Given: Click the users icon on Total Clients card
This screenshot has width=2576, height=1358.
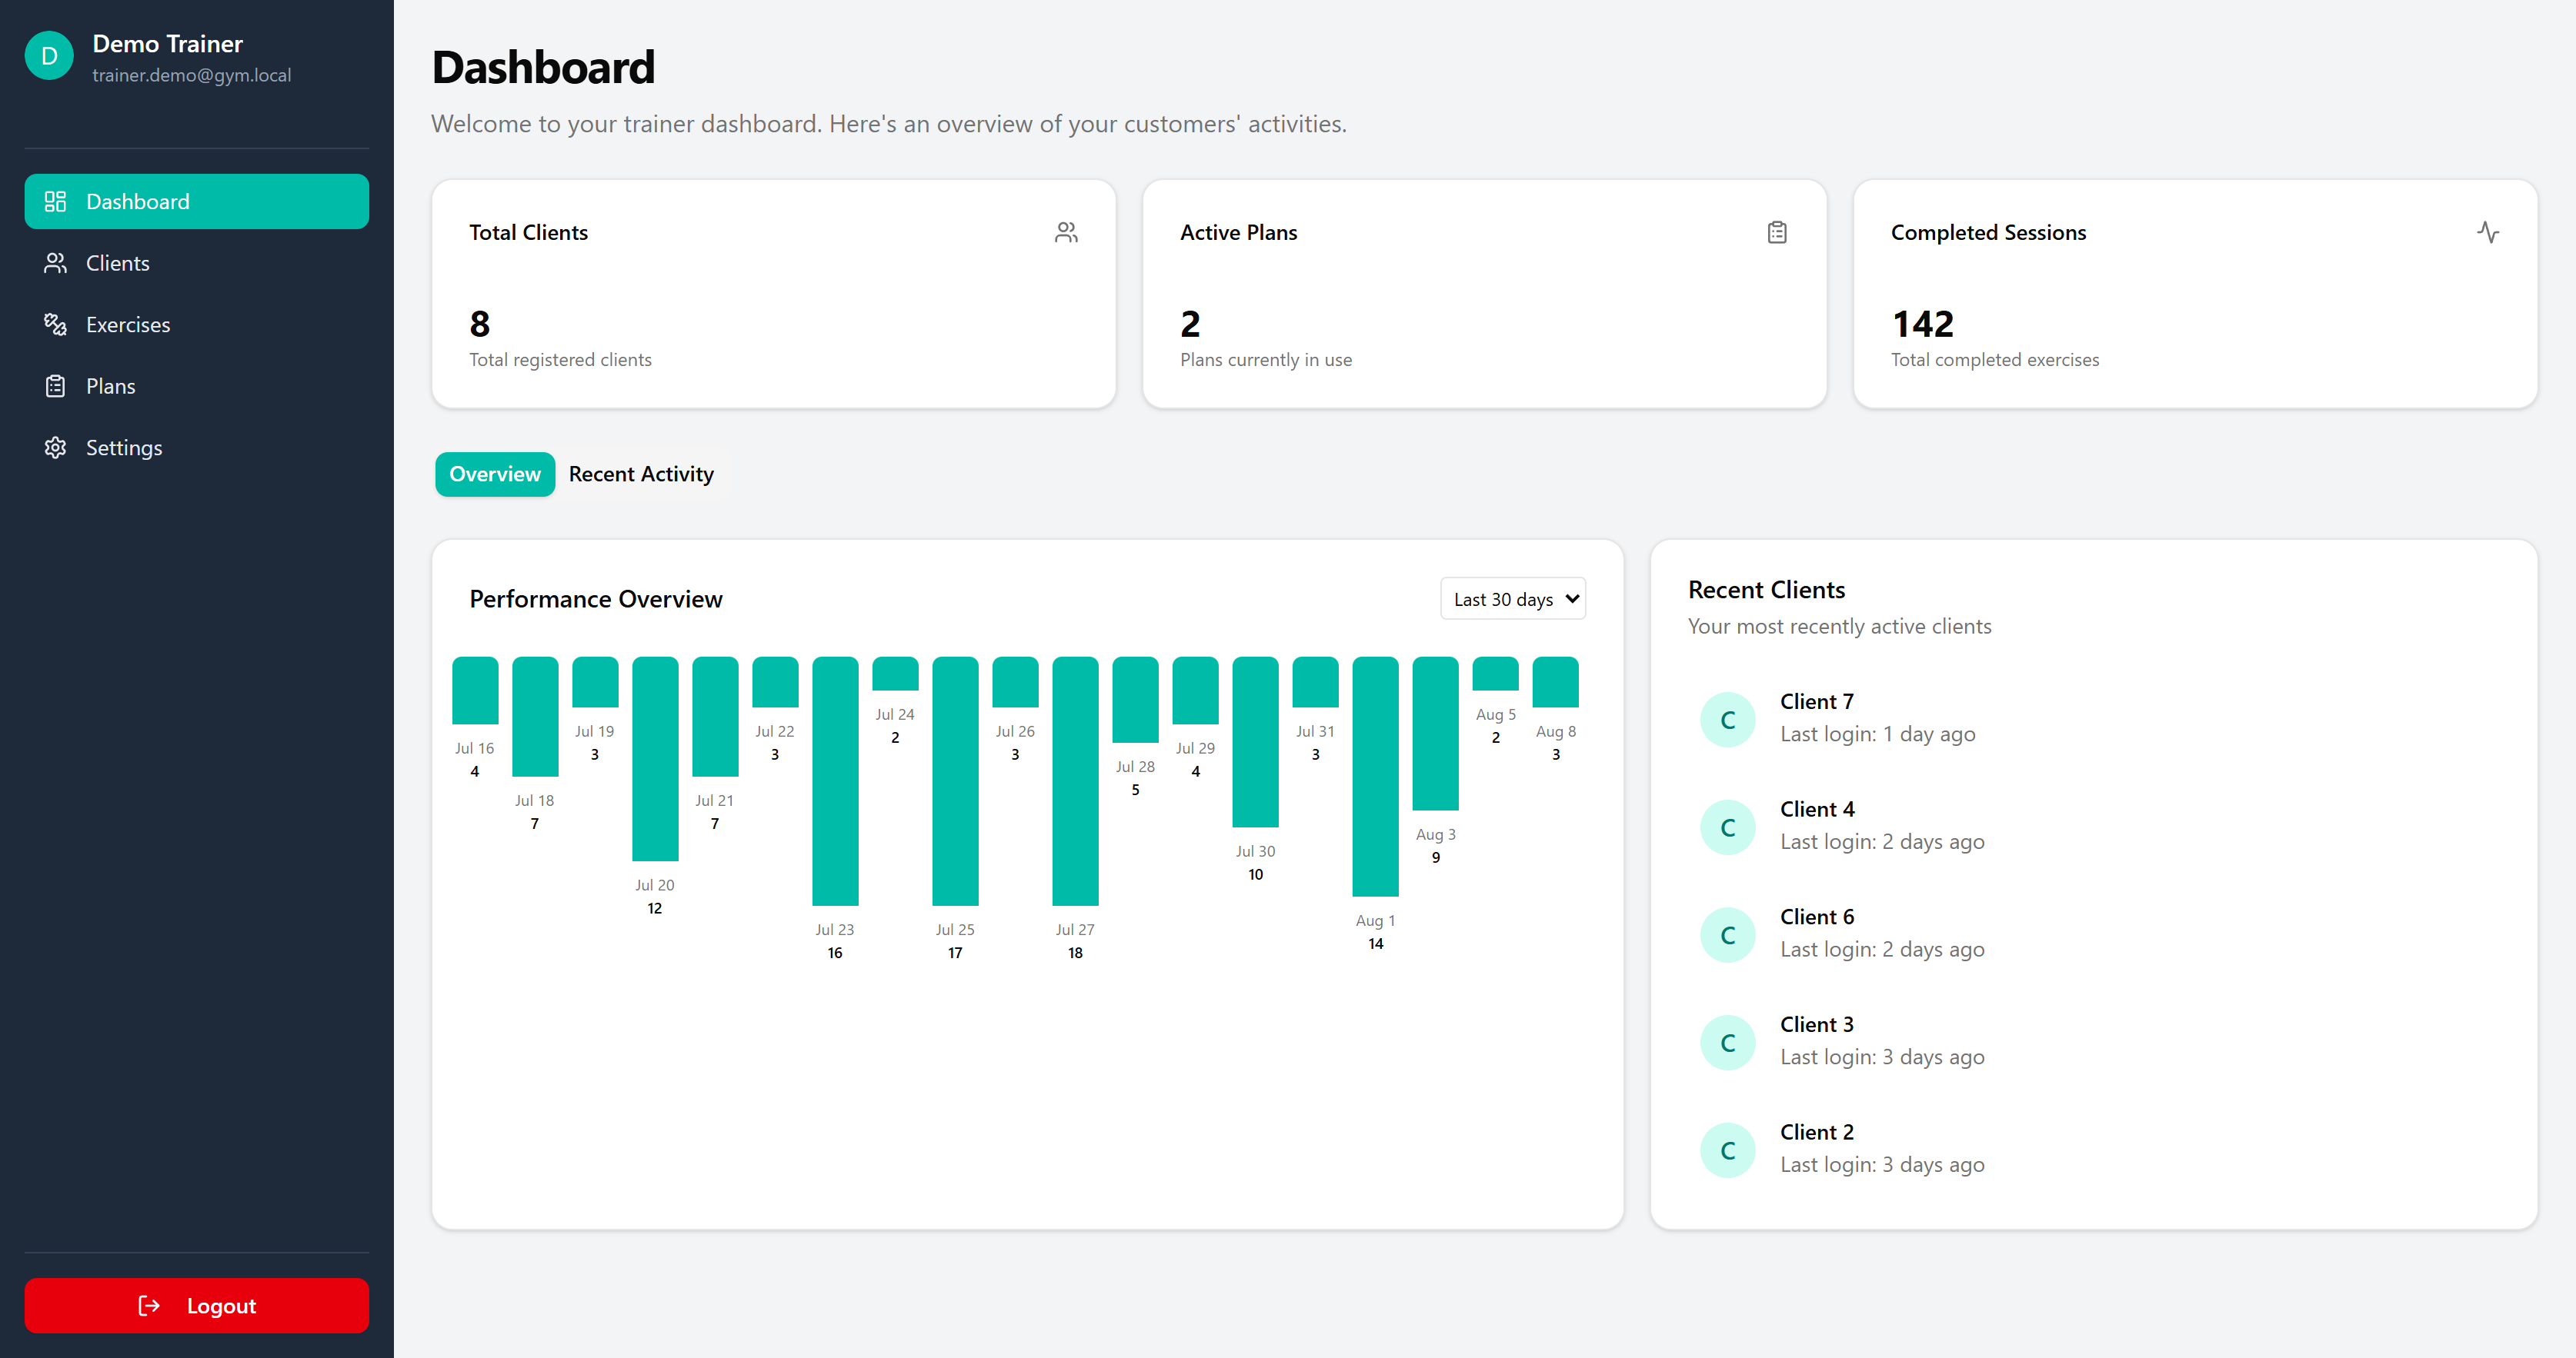Looking at the screenshot, I should point(1066,233).
